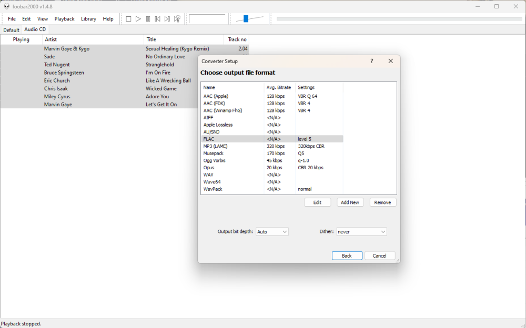Adjust the volume slider

246,18
